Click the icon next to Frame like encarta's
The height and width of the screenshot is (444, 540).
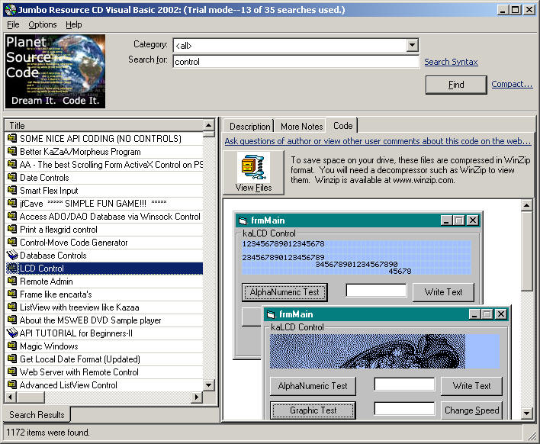pyautogui.click(x=12, y=294)
